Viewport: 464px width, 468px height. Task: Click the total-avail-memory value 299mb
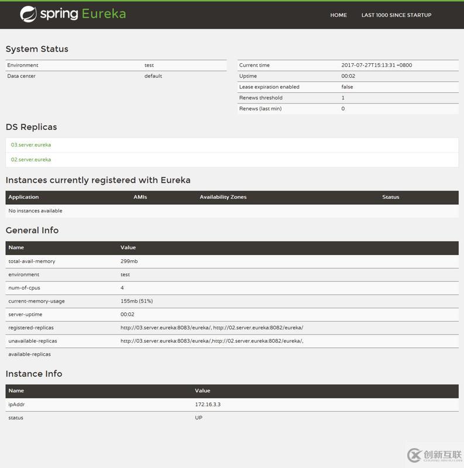point(129,261)
